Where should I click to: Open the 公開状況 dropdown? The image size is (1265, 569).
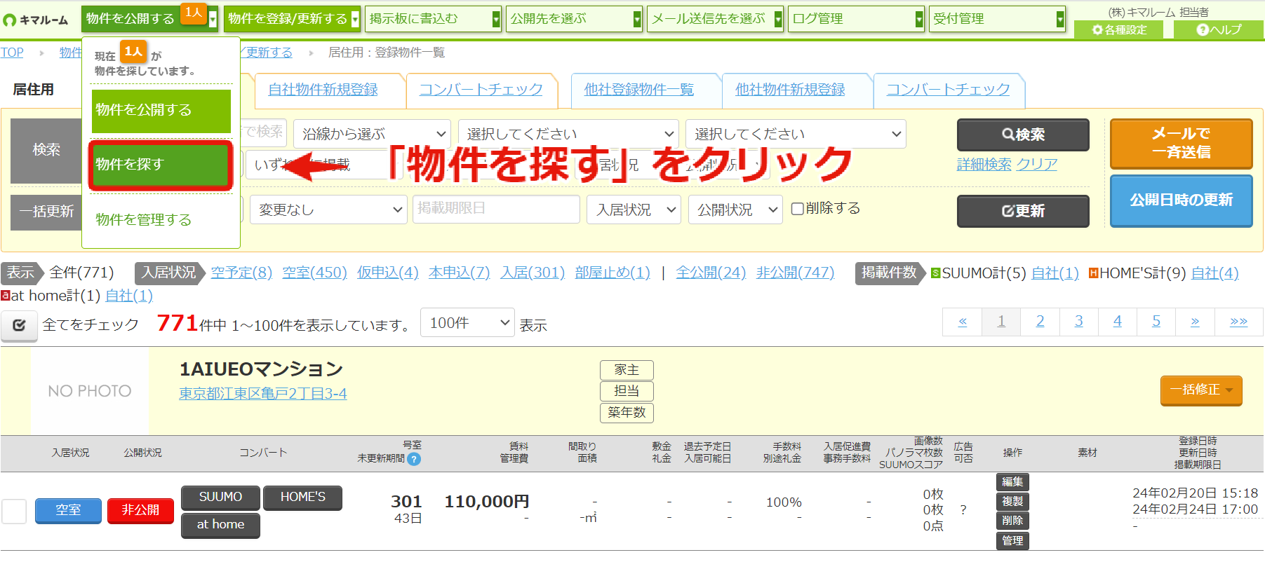735,210
